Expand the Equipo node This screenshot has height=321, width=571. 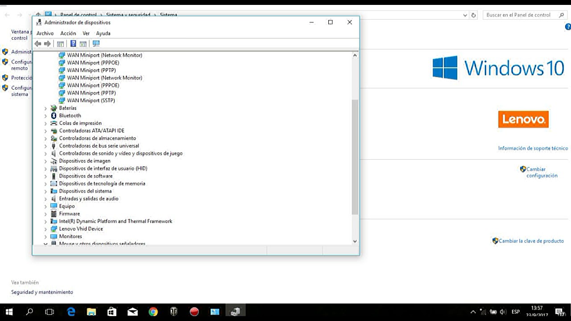[x=46, y=206]
